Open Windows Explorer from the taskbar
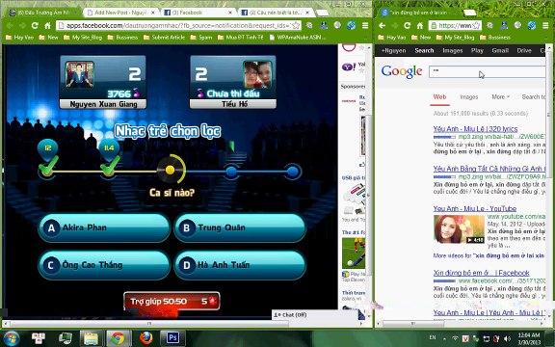555x347 pixels. point(91,338)
